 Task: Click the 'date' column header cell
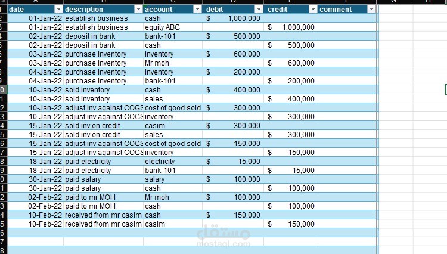click(35, 9)
